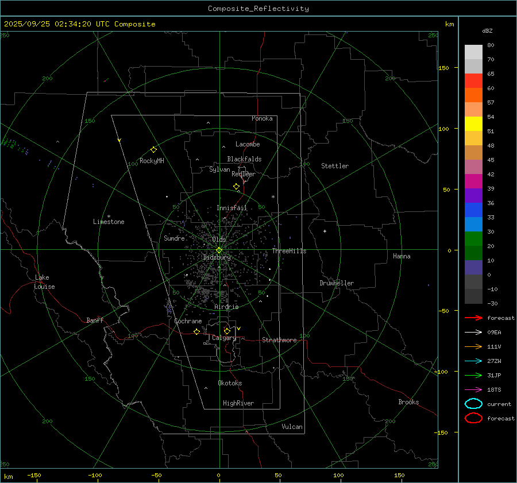Click the yellow radar center marker near Didsbury
The width and height of the screenshot is (517, 483).
click(219, 250)
